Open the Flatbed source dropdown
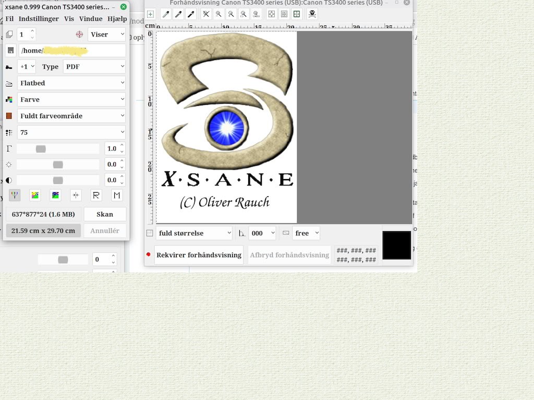The image size is (534, 400). tap(71, 83)
